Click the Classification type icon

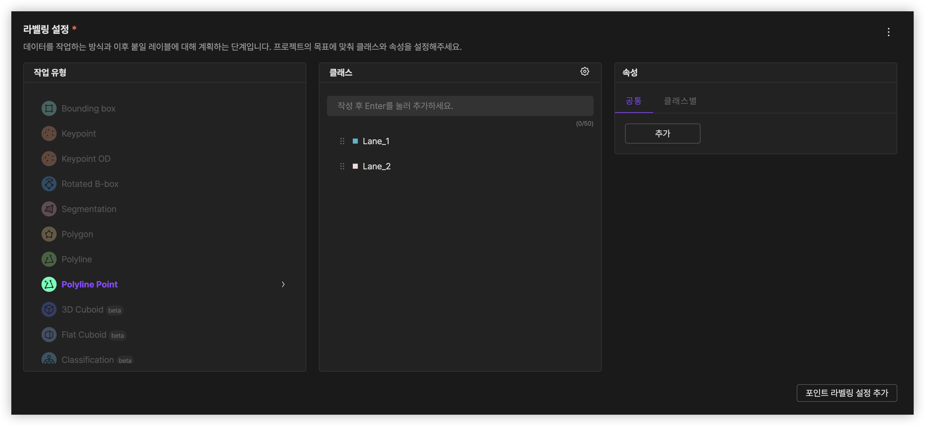pyautogui.click(x=49, y=358)
